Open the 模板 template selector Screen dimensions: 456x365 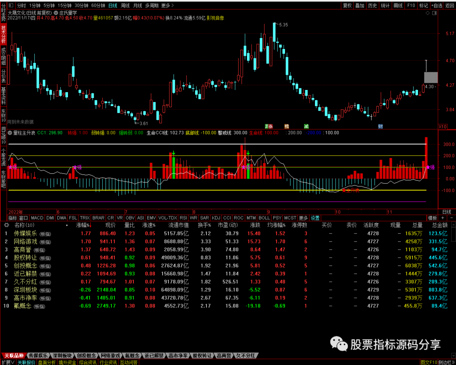432,218
